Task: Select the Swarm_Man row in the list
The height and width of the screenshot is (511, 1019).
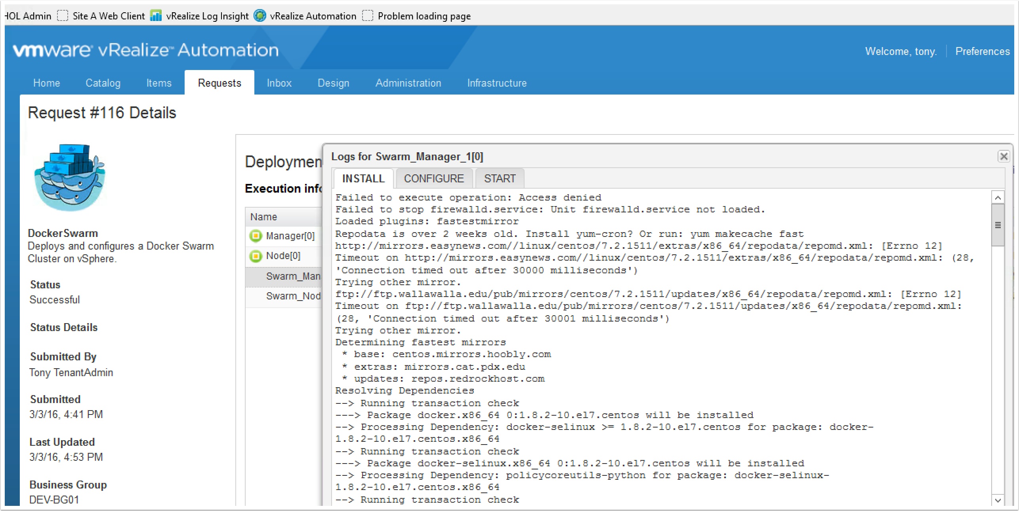Action: pos(284,276)
